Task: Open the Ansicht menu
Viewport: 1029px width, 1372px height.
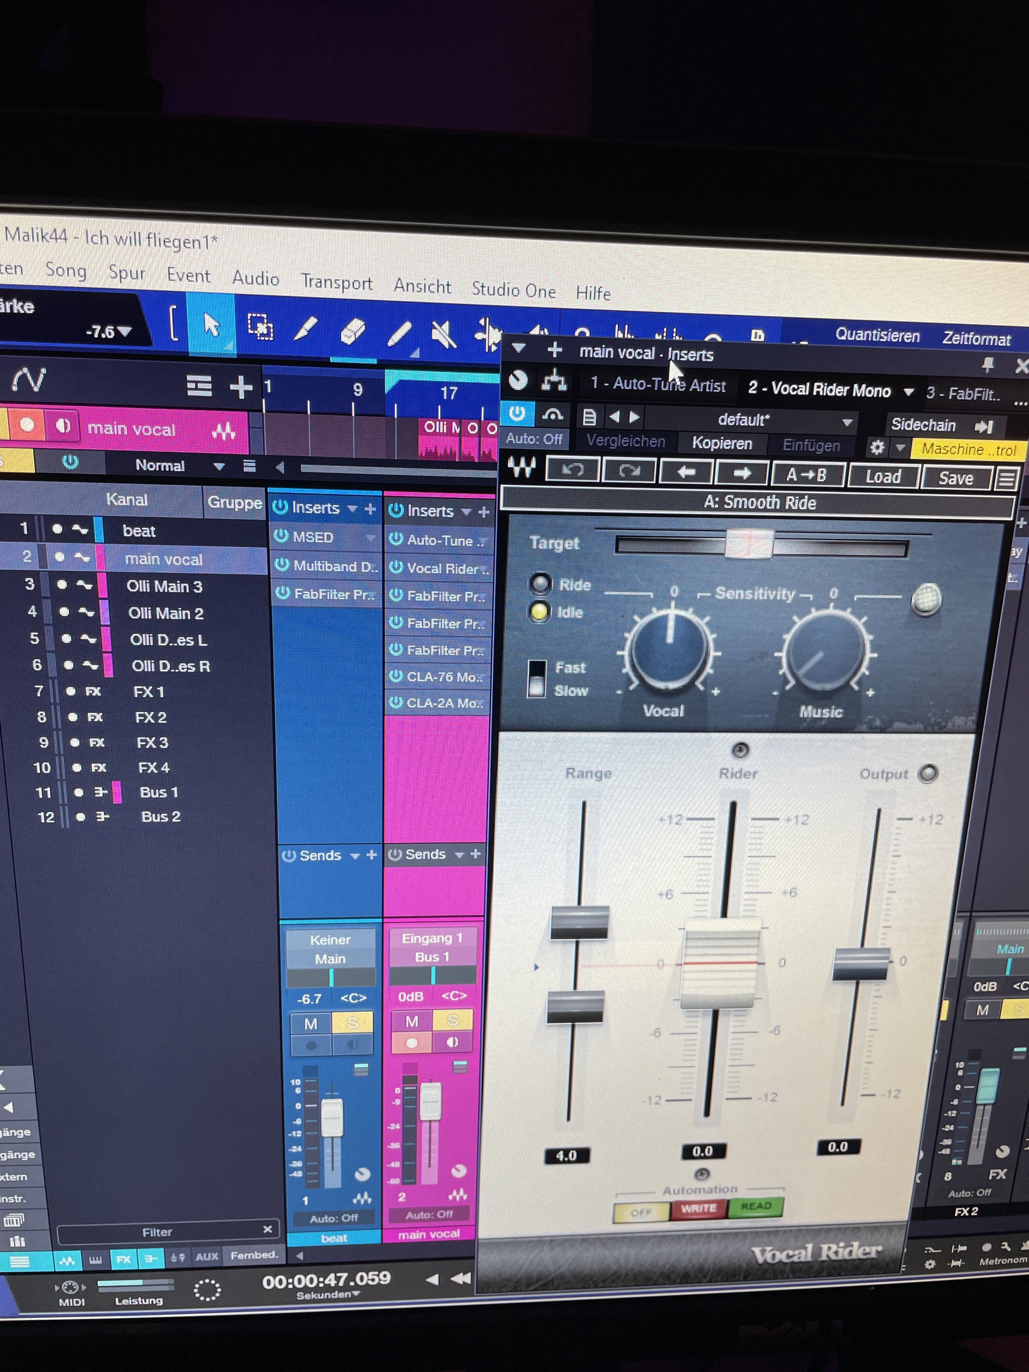Action: [x=422, y=286]
